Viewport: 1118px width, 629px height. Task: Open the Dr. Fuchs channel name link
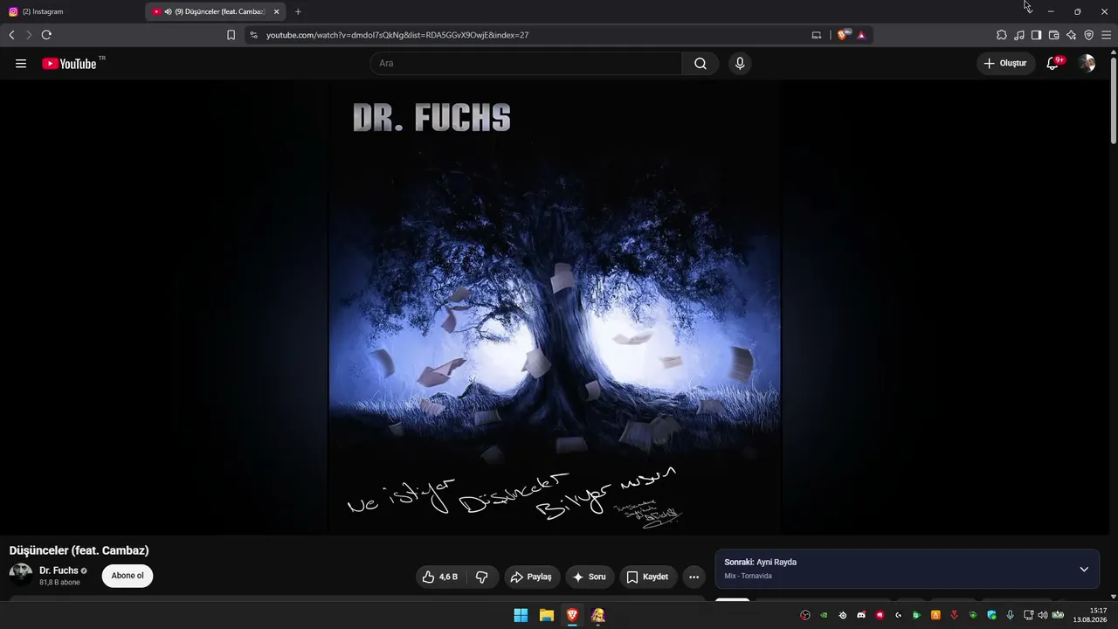[x=59, y=570]
